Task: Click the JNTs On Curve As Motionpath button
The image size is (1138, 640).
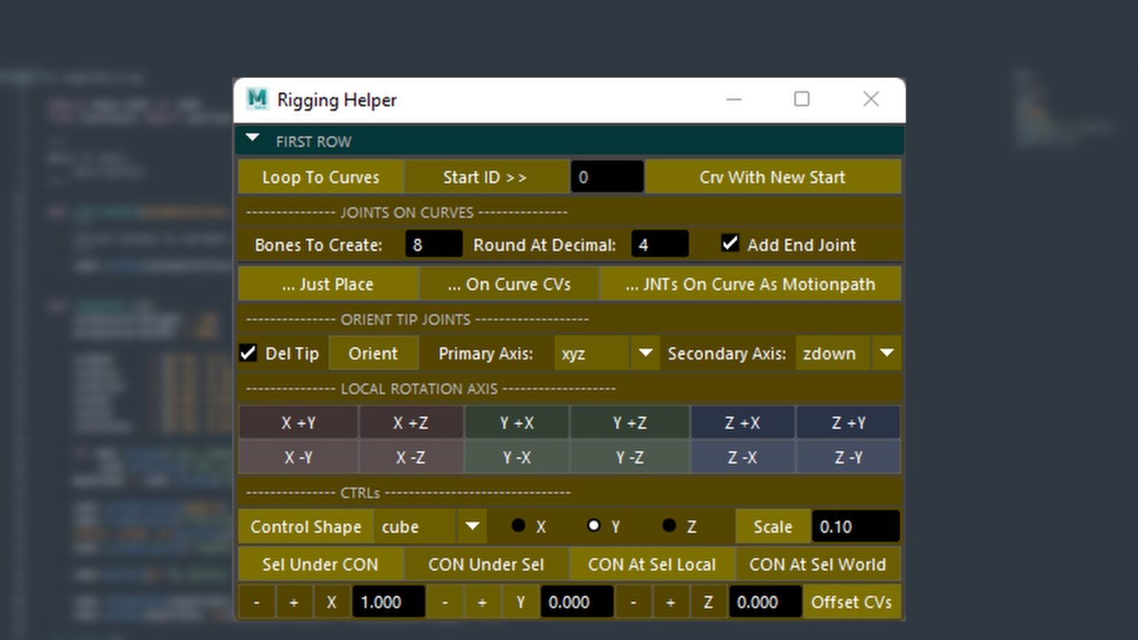Action: [750, 284]
